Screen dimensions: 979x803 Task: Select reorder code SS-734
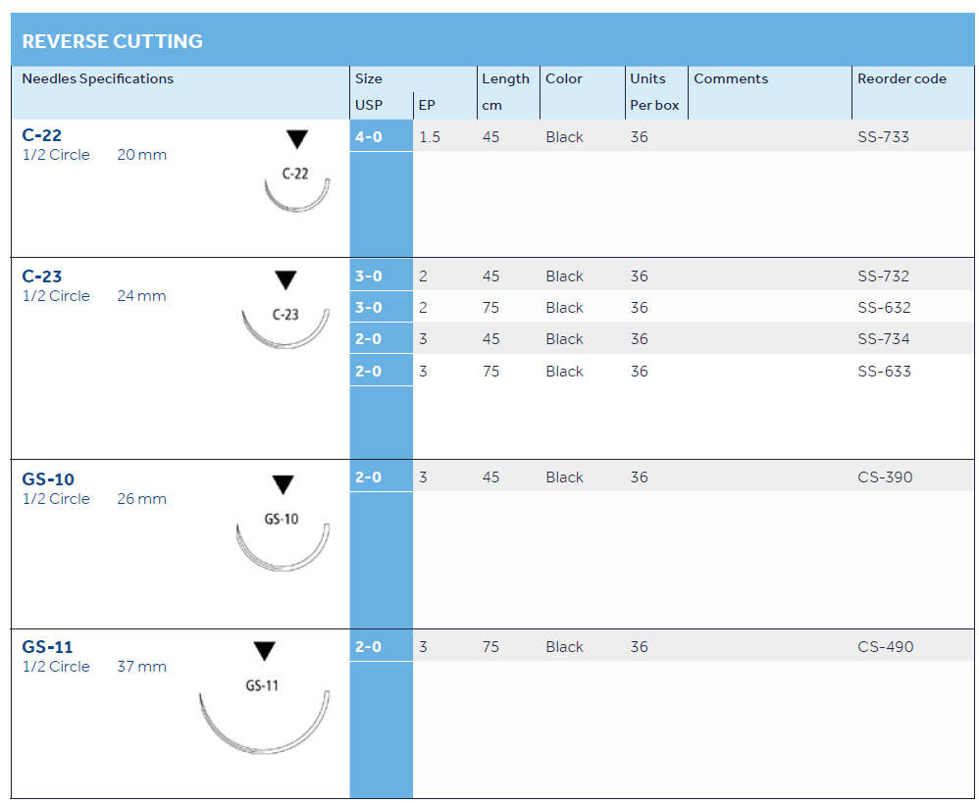pyautogui.click(x=884, y=339)
